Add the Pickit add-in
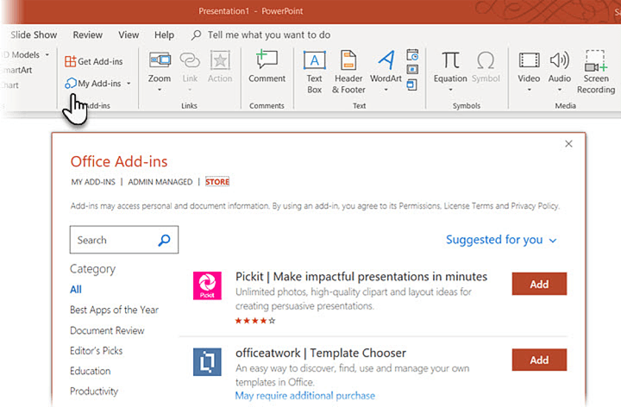The width and height of the screenshot is (621, 407). 539,284
